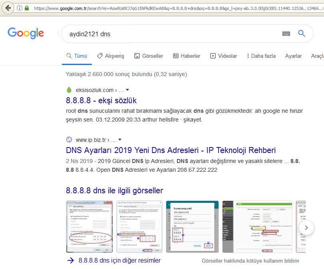Select the Tümü tab
Image resolution: width=324 pixels, height=269 pixels.
tap(77, 56)
